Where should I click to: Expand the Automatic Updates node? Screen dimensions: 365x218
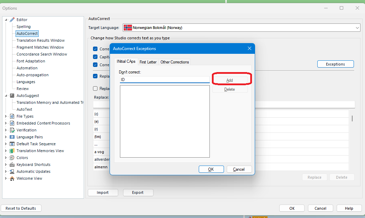pos(6,171)
